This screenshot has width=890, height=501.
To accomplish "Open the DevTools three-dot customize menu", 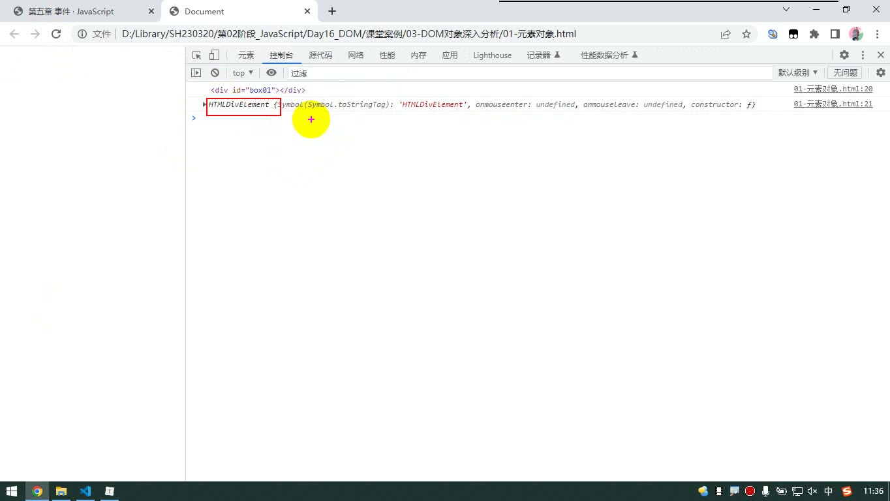I will [863, 55].
